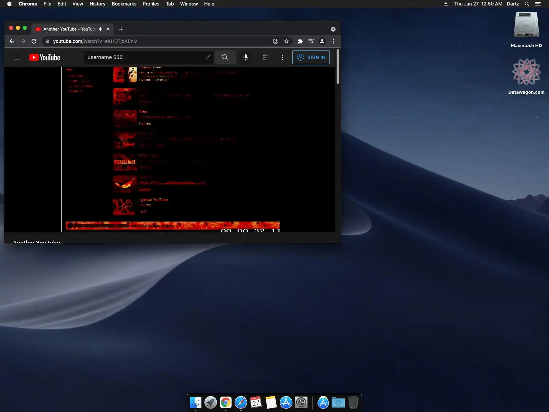Select the 'Another YouTube - YouTube' tab
The height and width of the screenshot is (412, 549).
click(x=69, y=29)
